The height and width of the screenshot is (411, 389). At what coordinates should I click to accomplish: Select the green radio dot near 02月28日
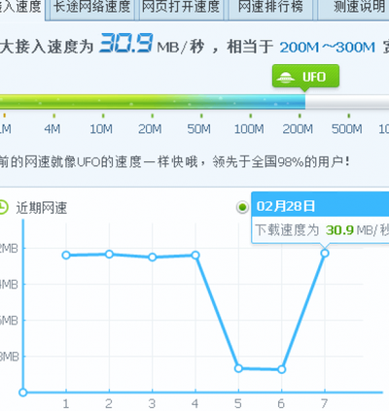(x=242, y=207)
